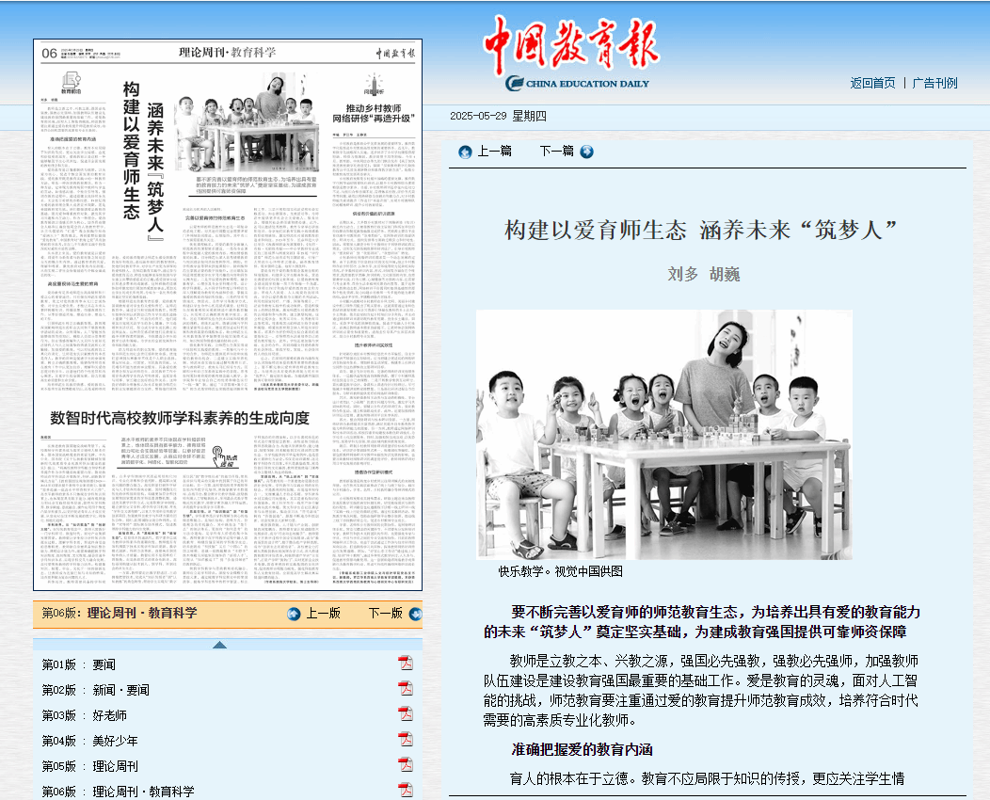
Task: Click previous page arrow icon (上一版)
Action: click(295, 614)
